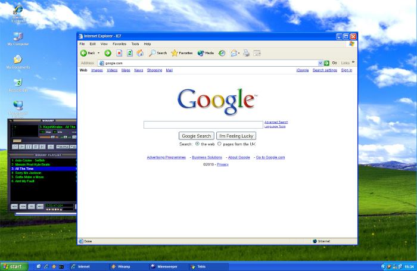Open the Advanced Search link
The width and height of the screenshot is (417, 271).
tap(276, 122)
